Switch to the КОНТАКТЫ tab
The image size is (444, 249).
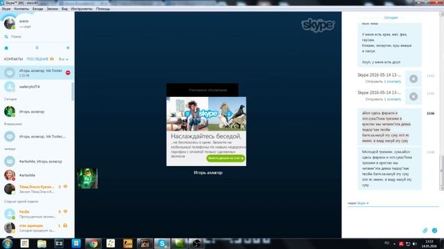point(13,59)
